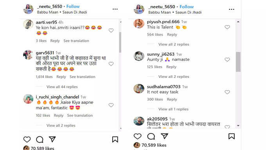This screenshot has width=266, height=150.
Task: Open i_ruchi_singh_chandel's profile picture
Action: (28, 99)
